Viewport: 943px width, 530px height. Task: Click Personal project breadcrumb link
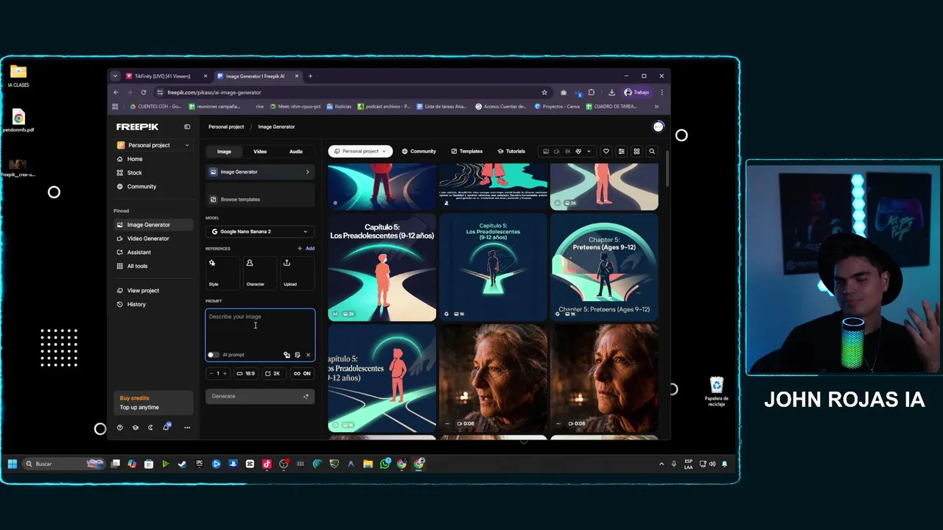(x=226, y=127)
